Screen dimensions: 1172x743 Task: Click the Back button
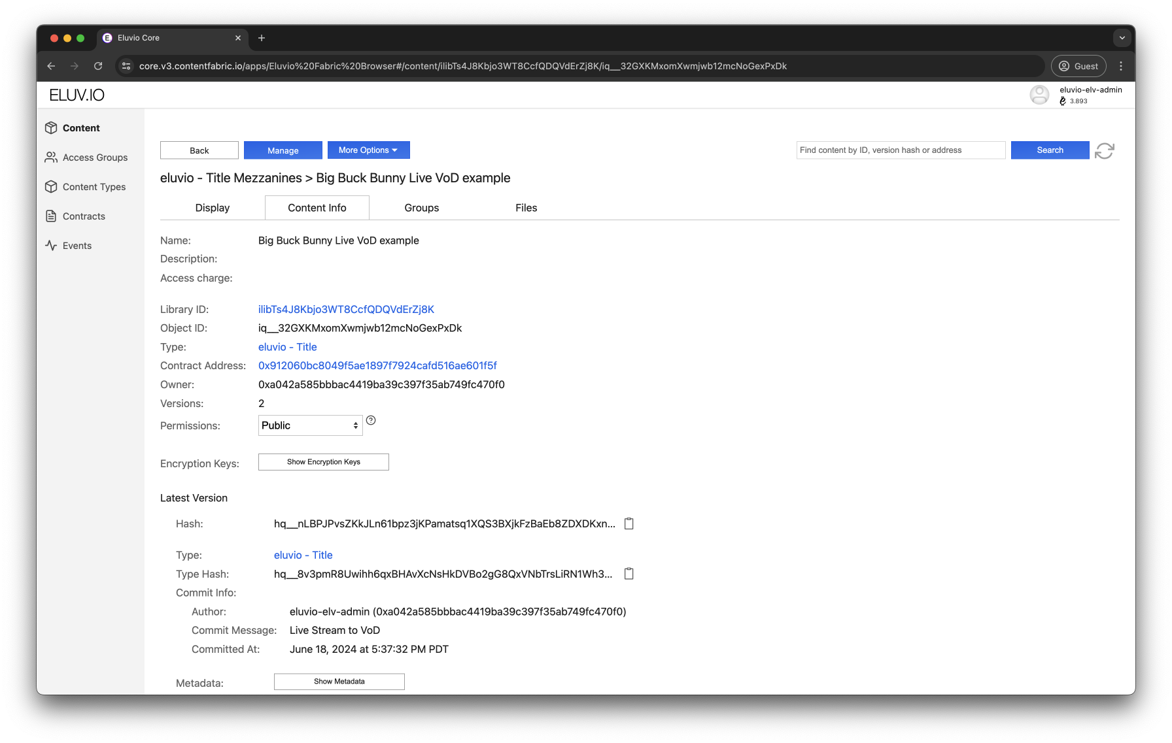(199, 150)
